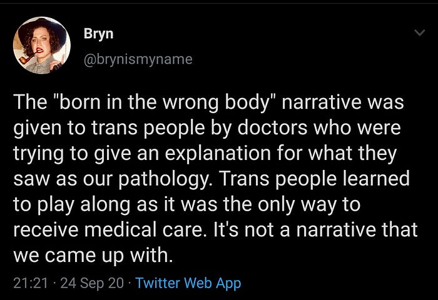This screenshot has width=438, height=300.
Task: Expand the tweet options chevron
Action: (419, 32)
